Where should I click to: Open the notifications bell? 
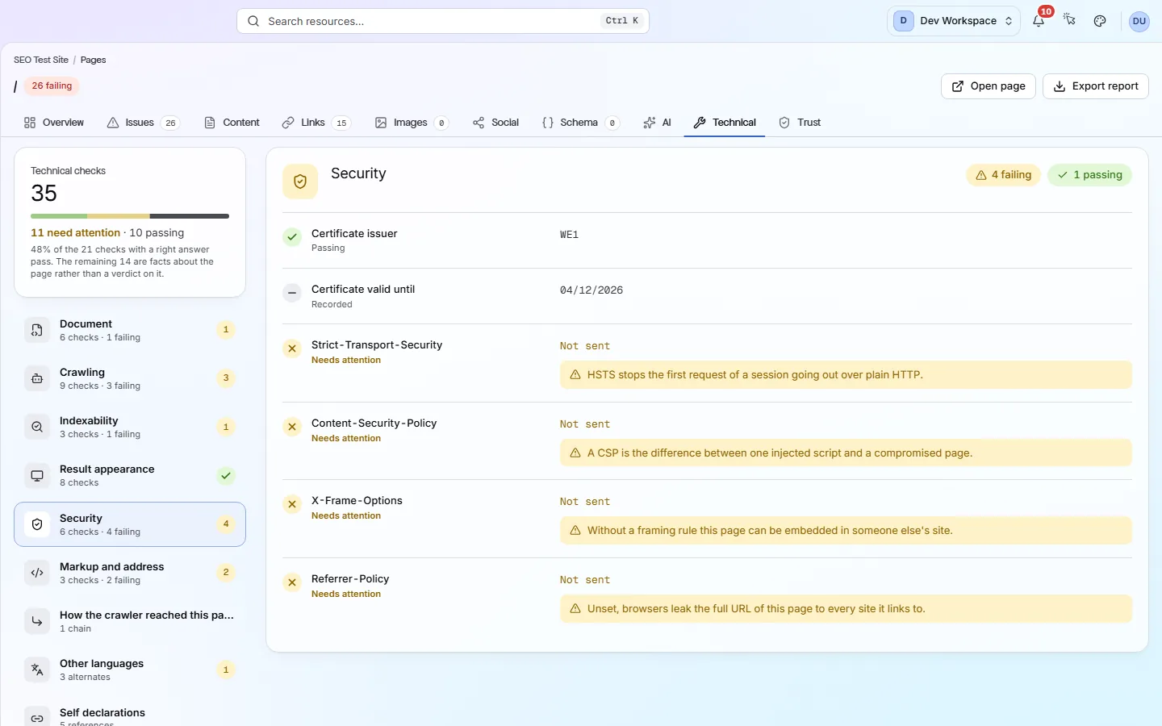tap(1039, 21)
